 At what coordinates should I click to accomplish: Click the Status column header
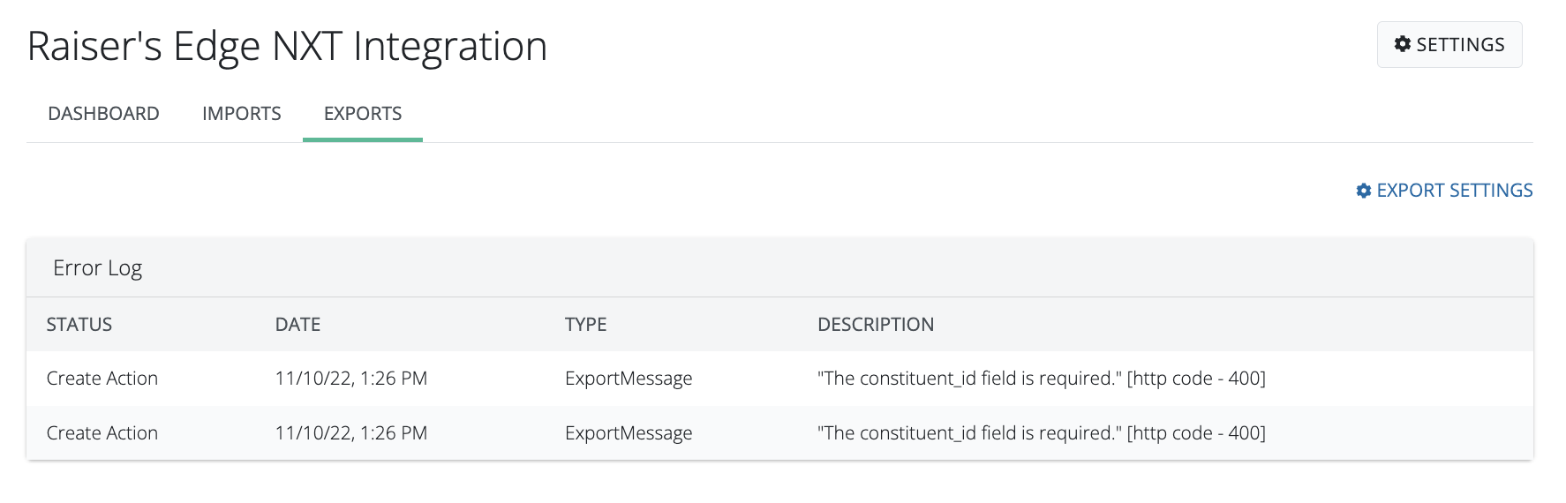79,325
